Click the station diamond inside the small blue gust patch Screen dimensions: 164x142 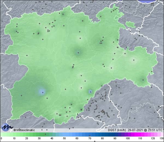click(x=90, y=92)
